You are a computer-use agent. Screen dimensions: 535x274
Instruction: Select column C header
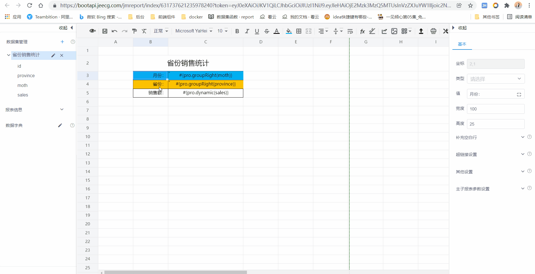[205, 42]
